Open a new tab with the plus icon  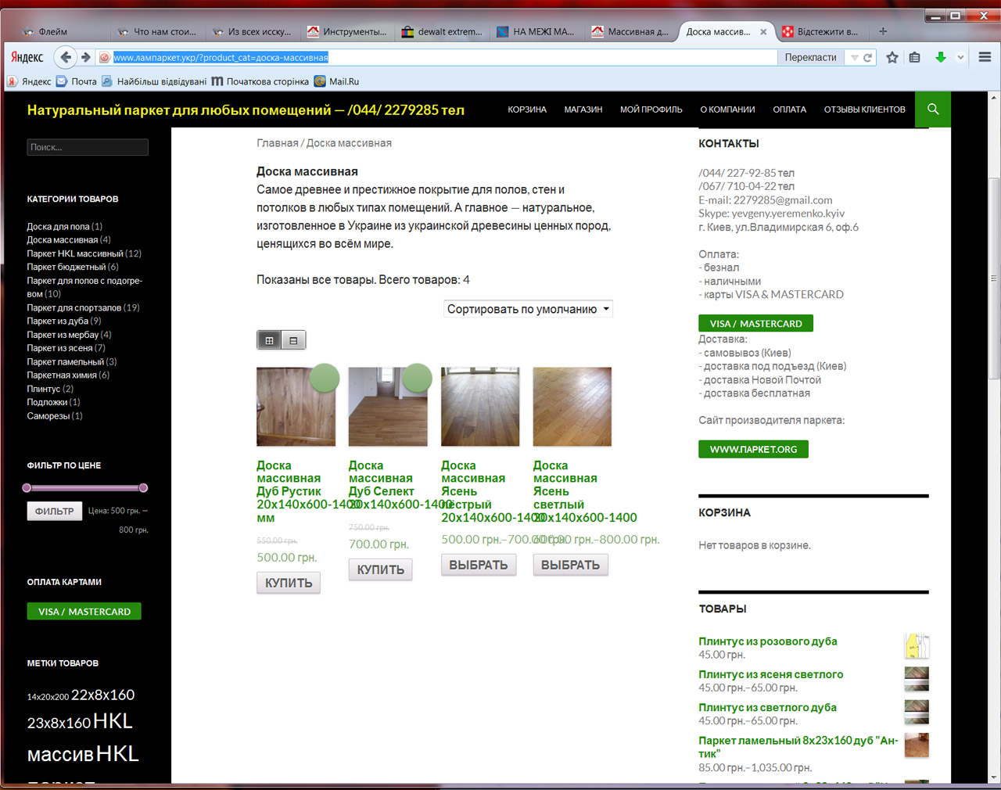[883, 31]
